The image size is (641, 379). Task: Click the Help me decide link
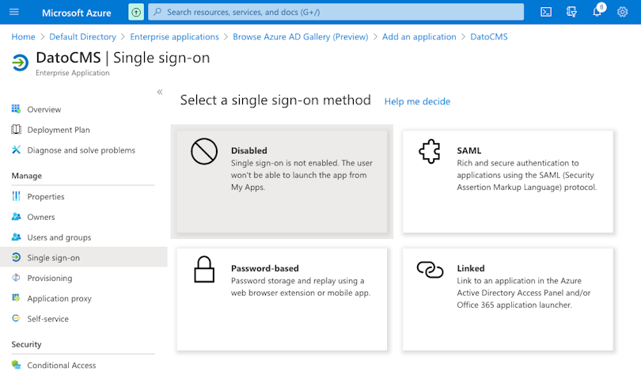point(417,101)
